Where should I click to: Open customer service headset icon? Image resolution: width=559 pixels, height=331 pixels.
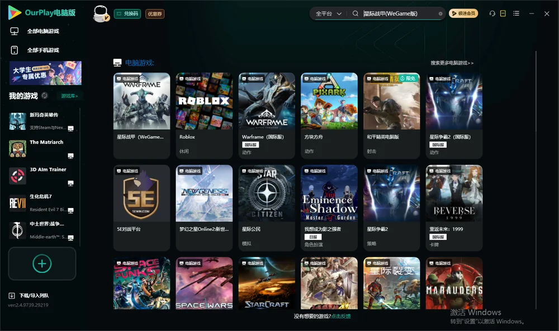tap(492, 13)
